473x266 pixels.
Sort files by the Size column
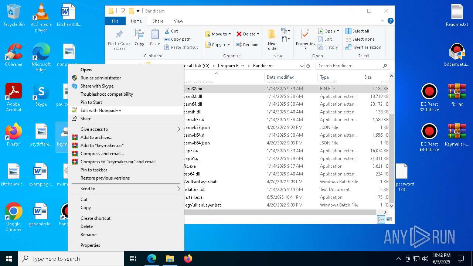pos(375,77)
